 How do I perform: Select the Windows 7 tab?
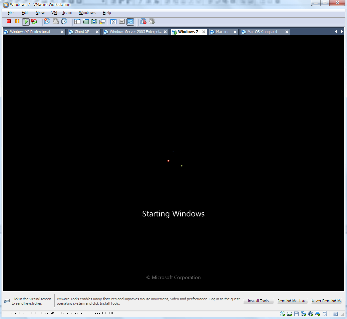188,32
